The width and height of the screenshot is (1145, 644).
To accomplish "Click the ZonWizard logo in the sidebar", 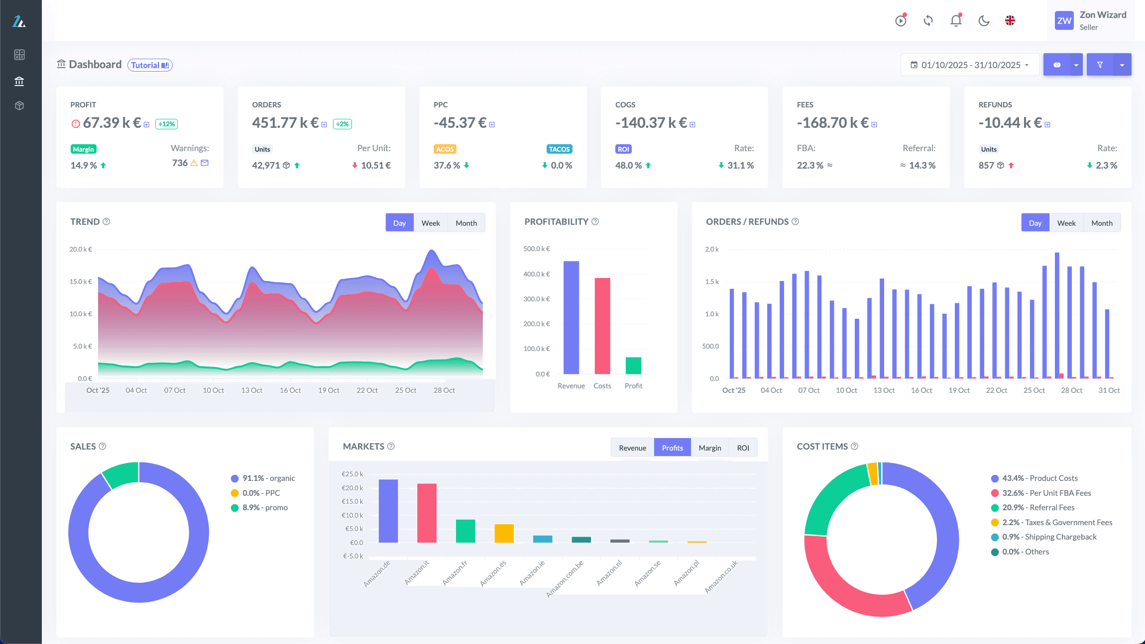I will pyautogui.click(x=19, y=21).
